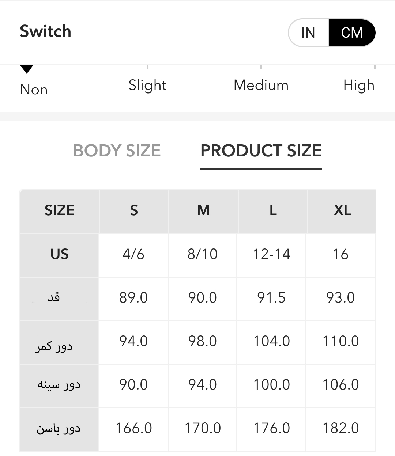Click the 89.0 length cell
The height and width of the screenshot is (456, 395).
pos(133,298)
